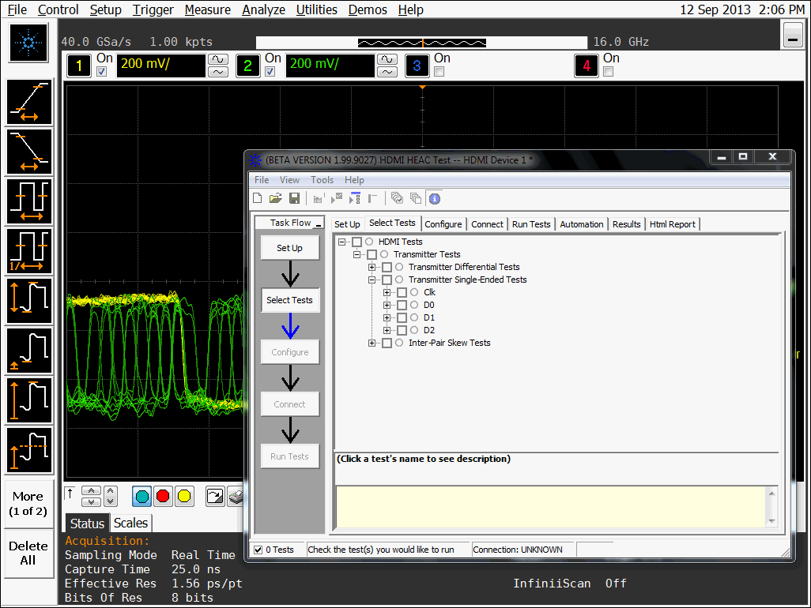The width and height of the screenshot is (811, 608).
Task: Open the Analyze menu
Action: tap(263, 9)
